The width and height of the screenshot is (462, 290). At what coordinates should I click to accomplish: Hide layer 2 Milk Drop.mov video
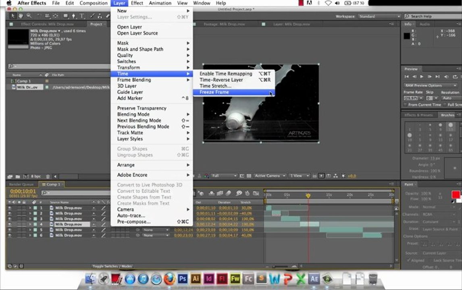pos(10,213)
